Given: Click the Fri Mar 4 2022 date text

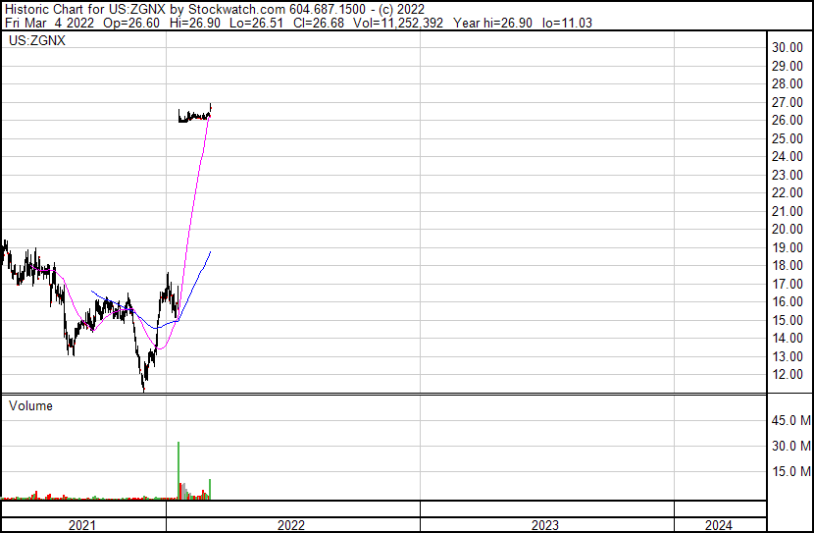Looking at the screenshot, I should coord(49,23).
